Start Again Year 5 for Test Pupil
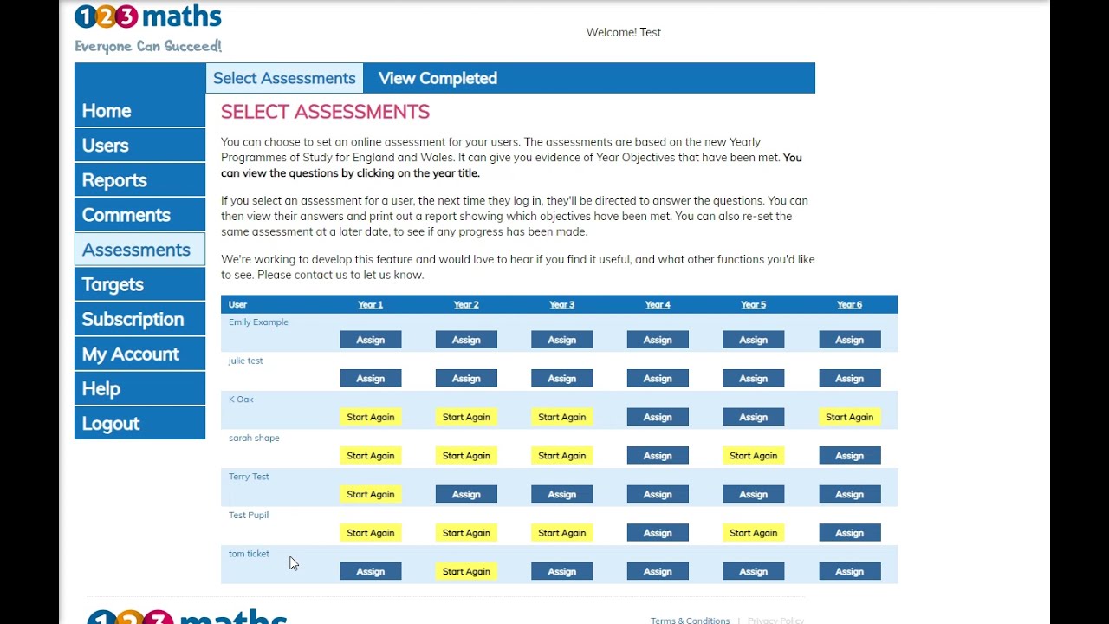 point(753,533)
